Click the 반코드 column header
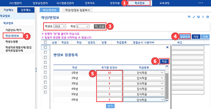Screen dimensions: 211x109 click(91, 43)
